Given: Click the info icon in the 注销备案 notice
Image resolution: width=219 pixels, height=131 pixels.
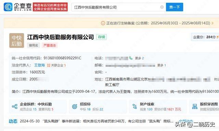Looking at the screenshot, I should (x=103, y=23).
